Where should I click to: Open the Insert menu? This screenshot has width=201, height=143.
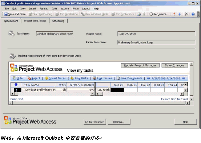pyautogui.click(x=33, y=9)
